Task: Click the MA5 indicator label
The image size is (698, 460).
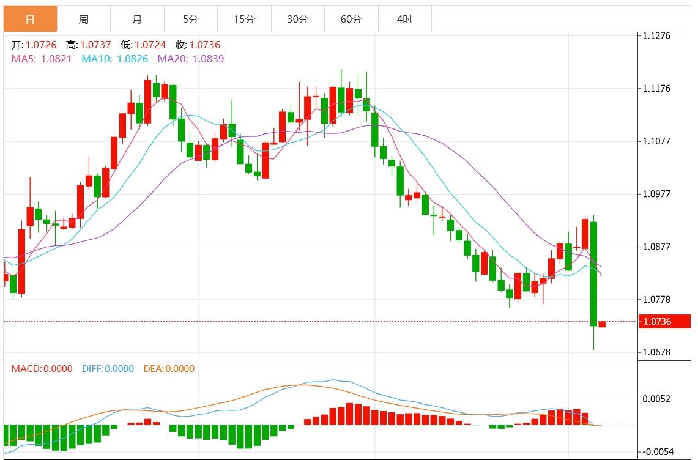Action: click(42, 59)
